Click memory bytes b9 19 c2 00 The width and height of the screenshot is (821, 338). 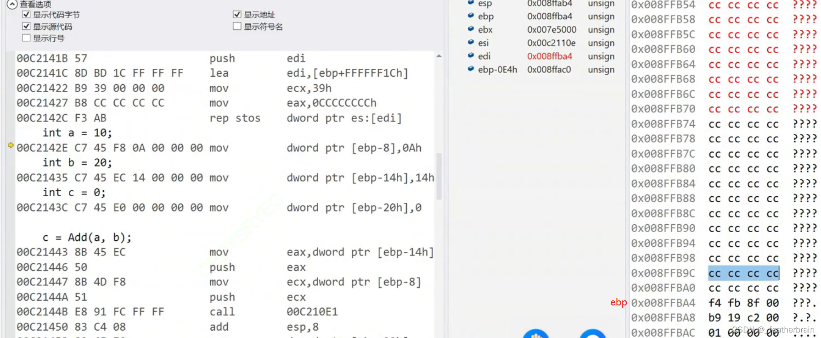tap(743, 318)
